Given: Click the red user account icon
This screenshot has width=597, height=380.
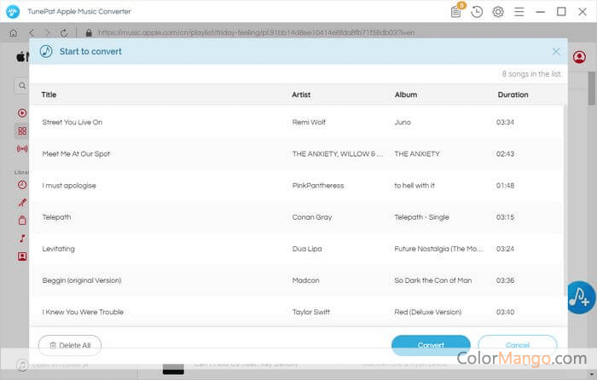Looking at the screenshot, I should pos(580,57).
